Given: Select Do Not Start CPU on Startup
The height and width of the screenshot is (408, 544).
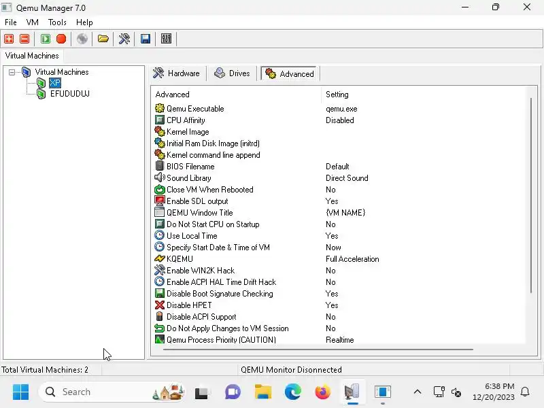Looking at the screenshot, I should tap(213, 224).
